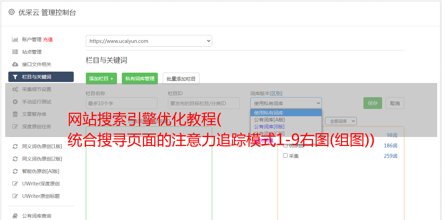Open UWriter深度原创 from the sidebar
Screen dimensions: 442x220
41,184
